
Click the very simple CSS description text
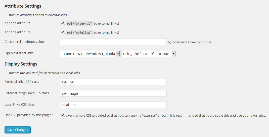pos(166,116)
